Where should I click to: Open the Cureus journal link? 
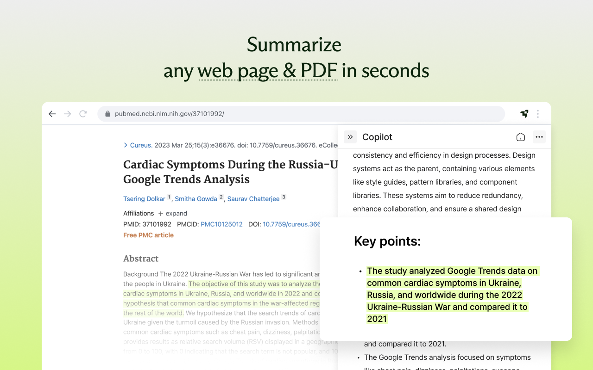[x=141, y=145]
